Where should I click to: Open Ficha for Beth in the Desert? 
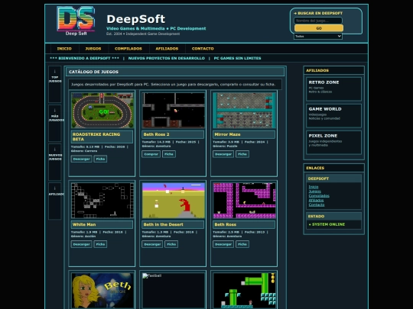pos(171,244)
